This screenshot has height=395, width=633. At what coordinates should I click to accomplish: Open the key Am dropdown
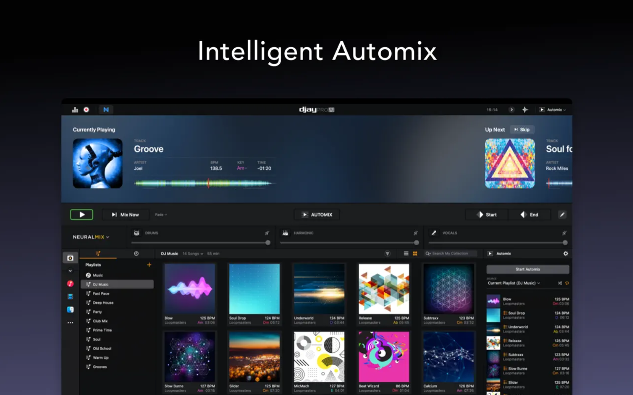click(242, 168)
